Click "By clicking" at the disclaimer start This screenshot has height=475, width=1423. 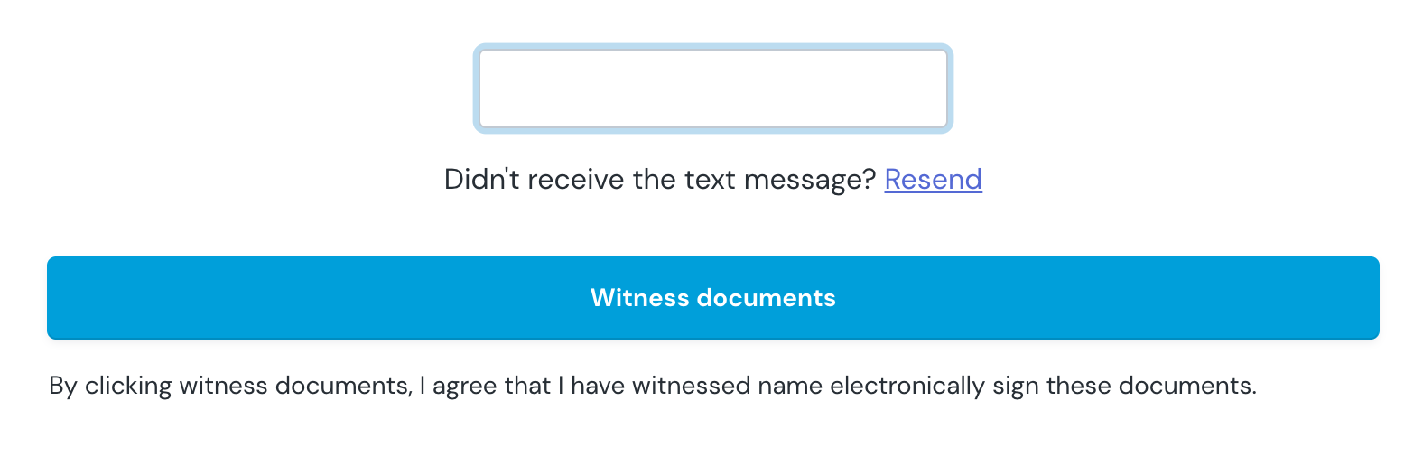pyautogui.click(x=110, y=386)
